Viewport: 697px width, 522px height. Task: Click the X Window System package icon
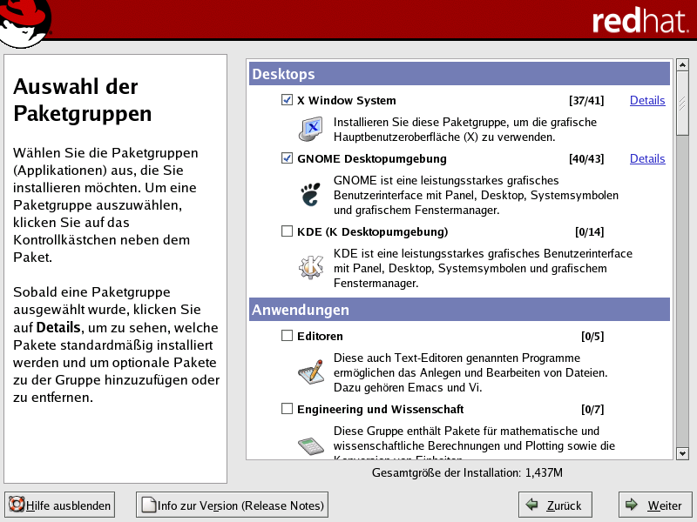click(x=310, y=130)
